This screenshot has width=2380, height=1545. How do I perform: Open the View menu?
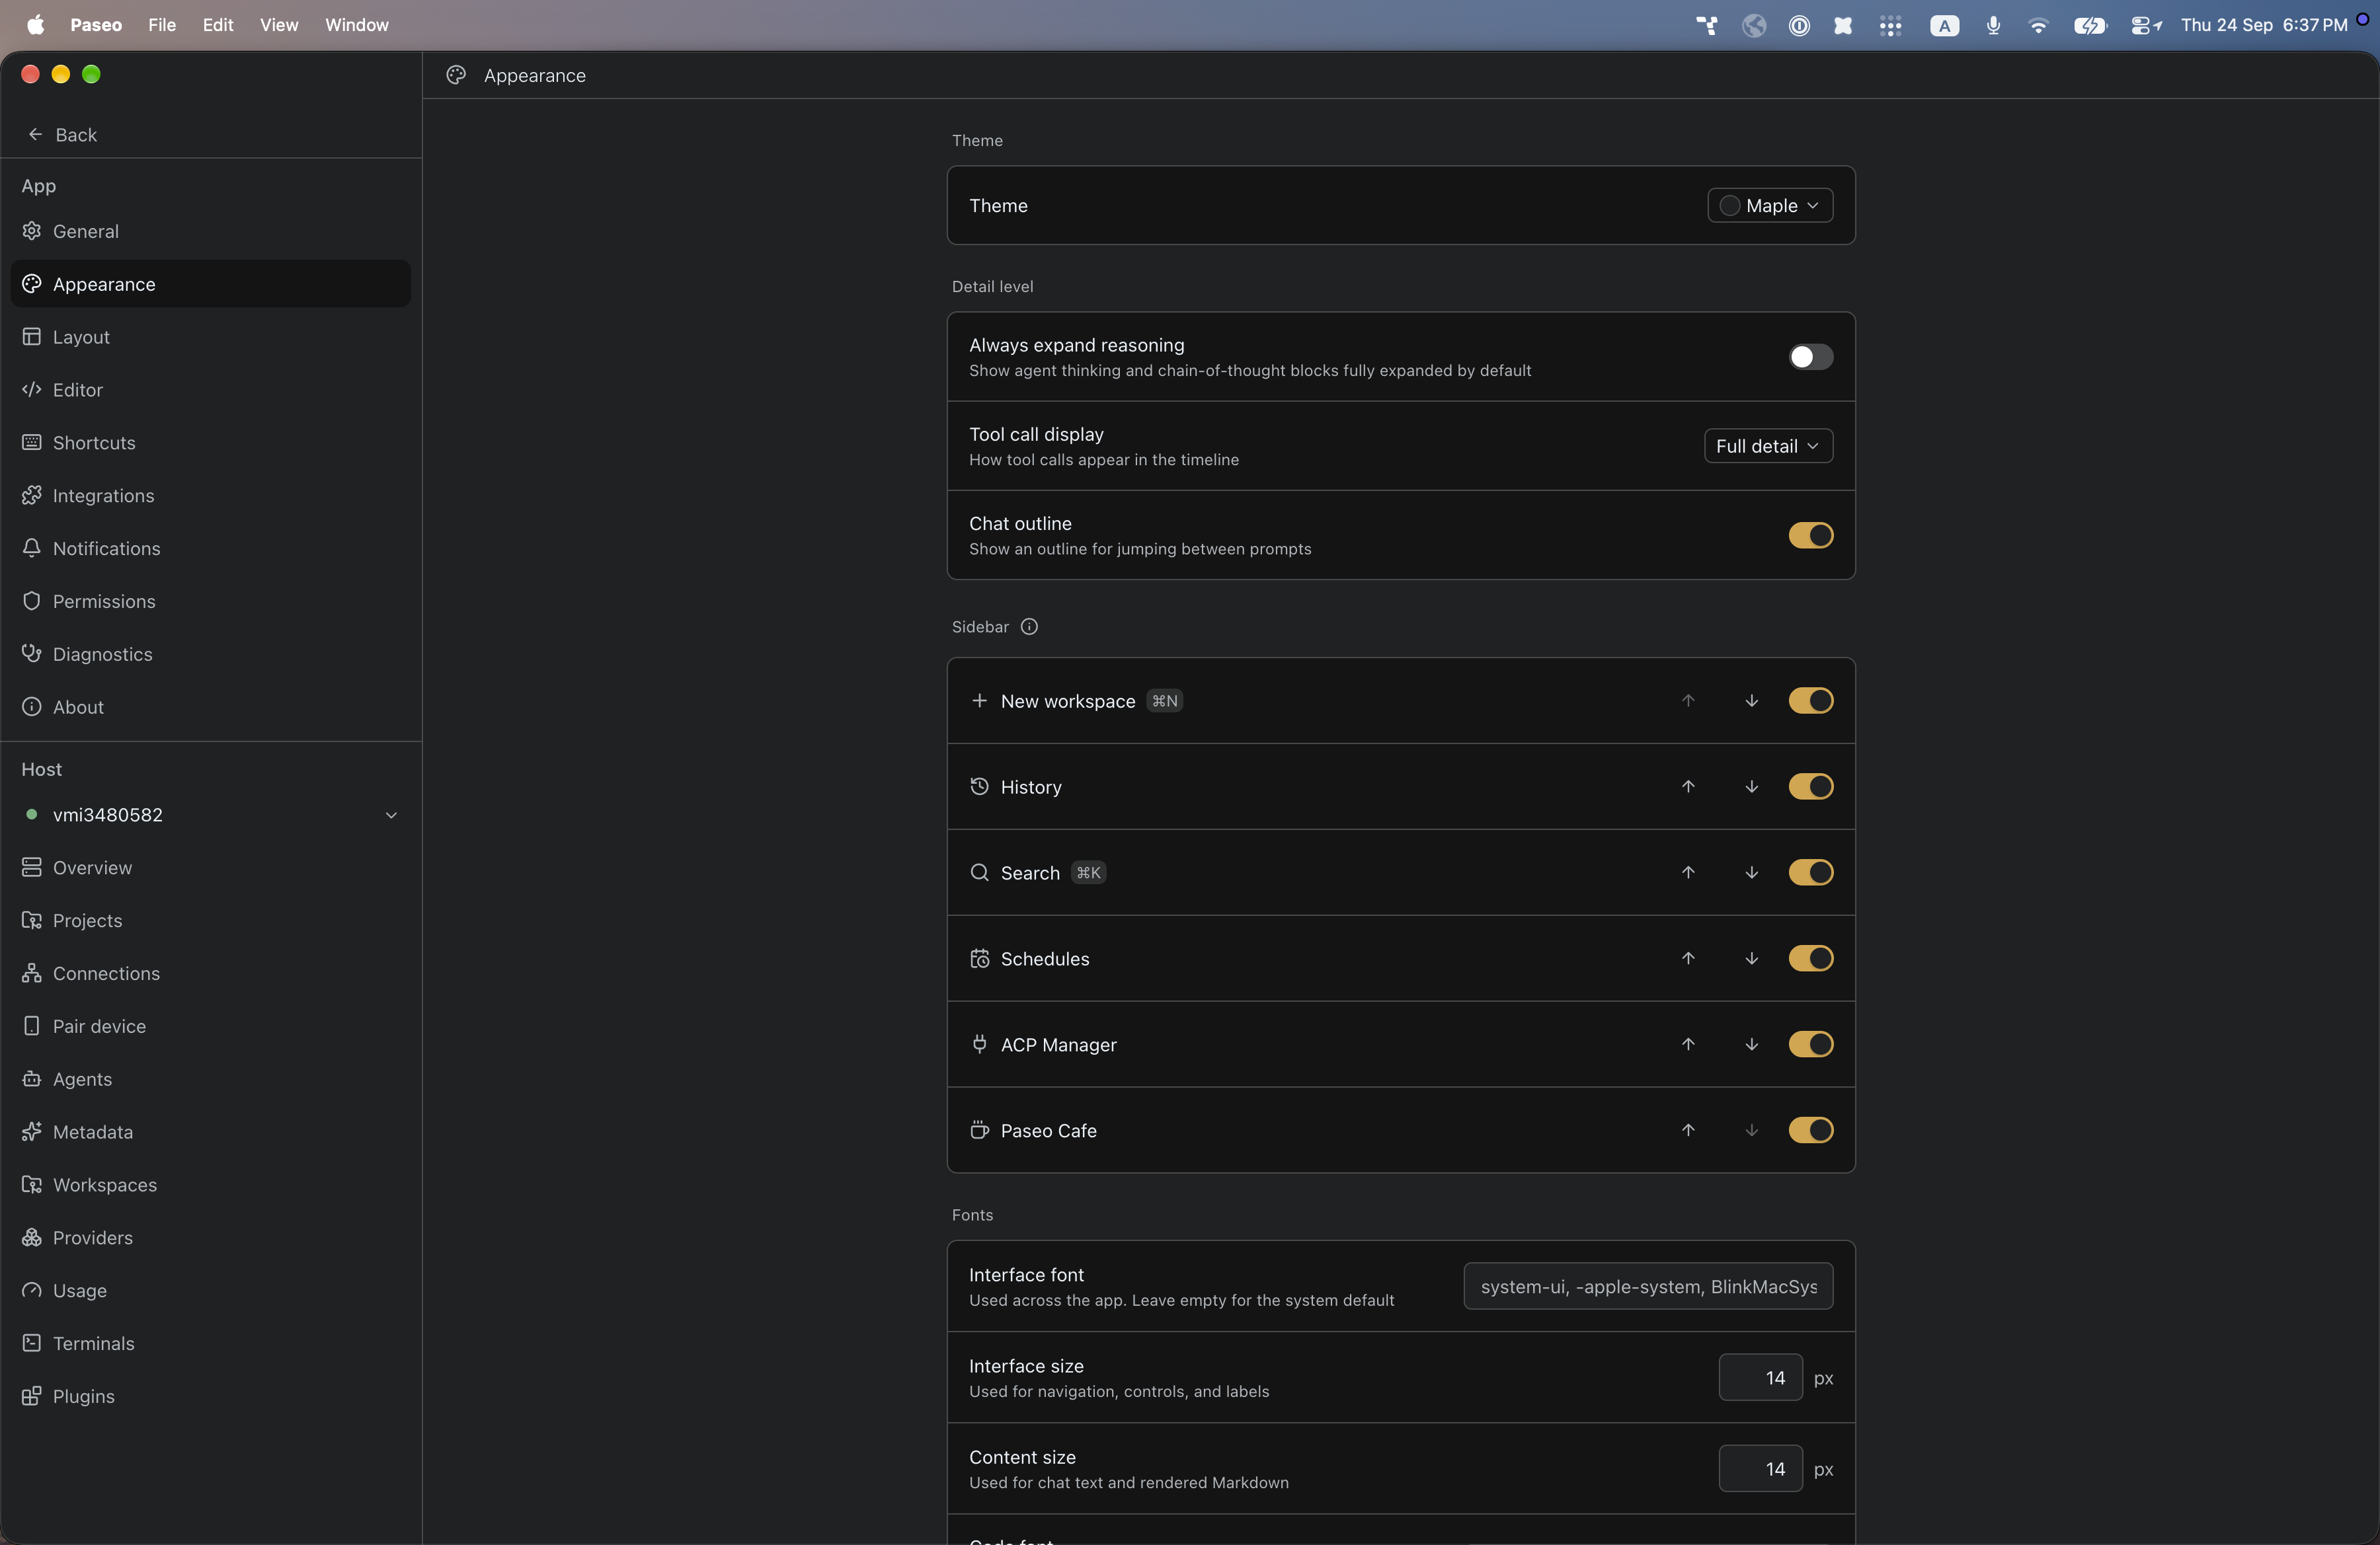click(x=279, y=25)
